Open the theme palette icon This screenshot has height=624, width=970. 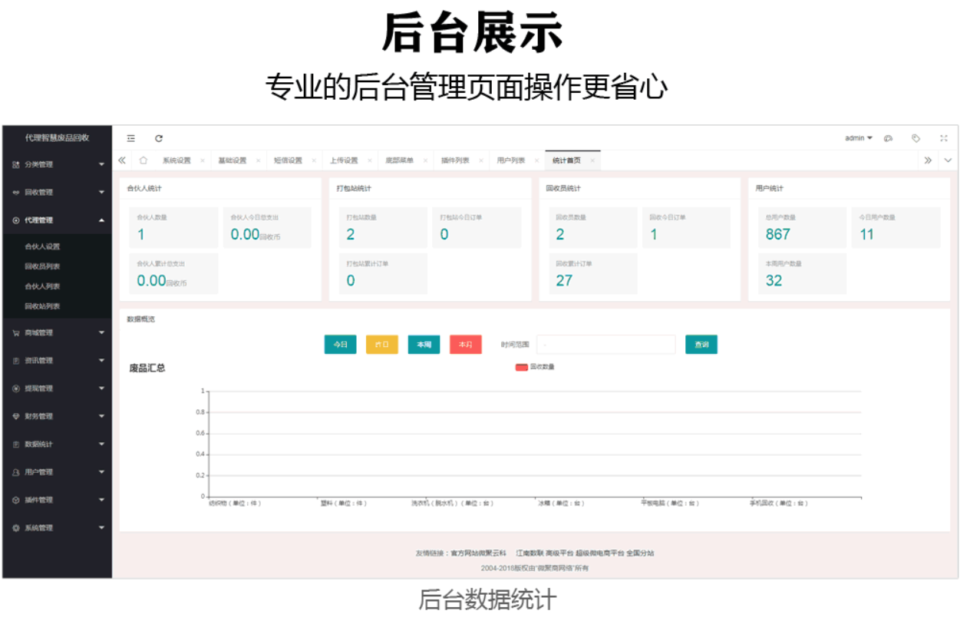pos(888,138)
